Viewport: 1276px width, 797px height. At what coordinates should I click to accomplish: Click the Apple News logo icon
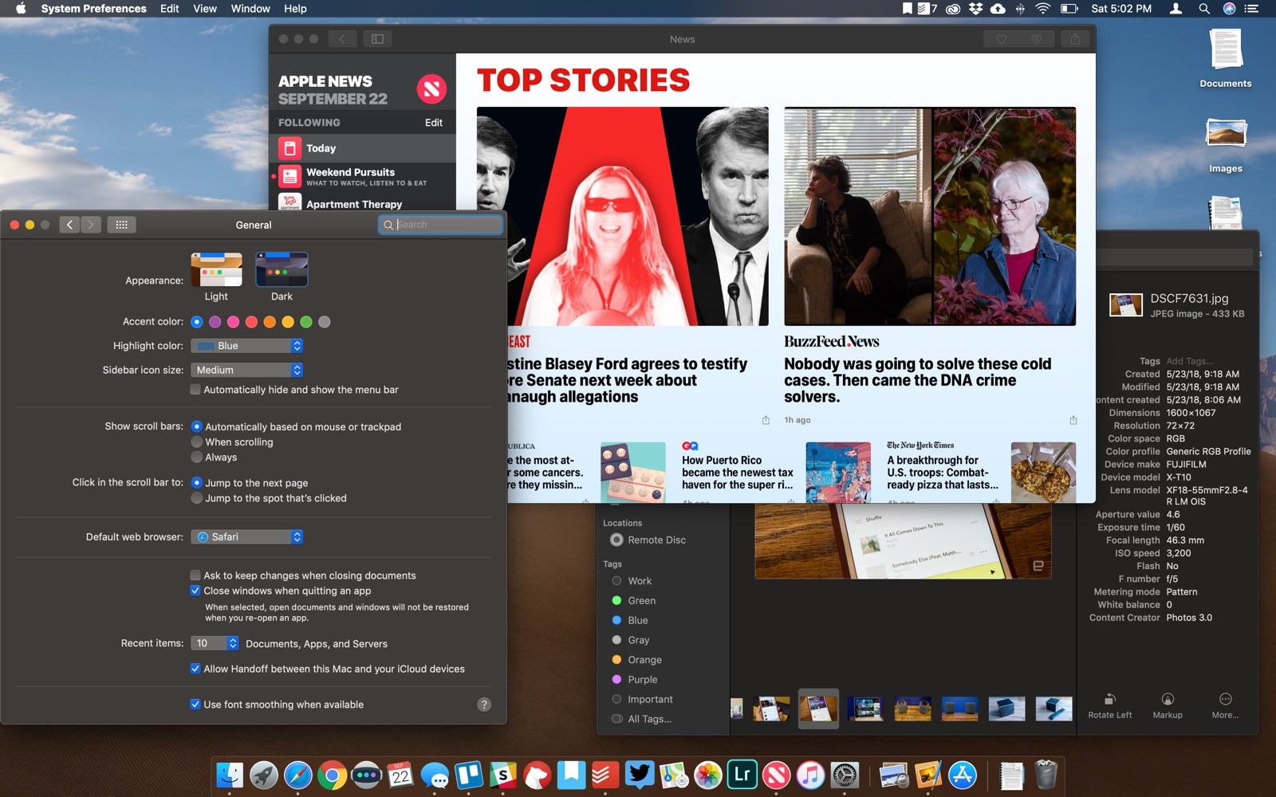click(431, 89)
